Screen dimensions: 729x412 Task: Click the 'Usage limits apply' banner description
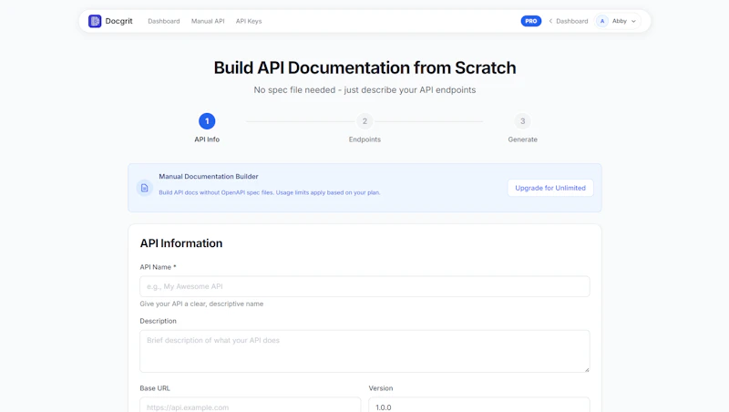tap(270, 192)
